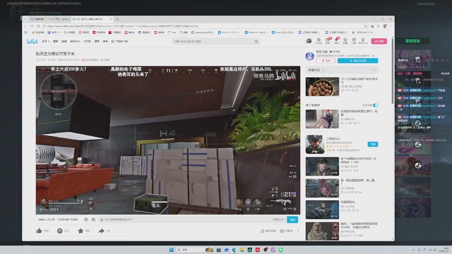The height and width of the screenshot is (254, 452).
Task: Click the video title 航天生化模式守笼子来
Action: pyautogui.click(x=55, y=54)
